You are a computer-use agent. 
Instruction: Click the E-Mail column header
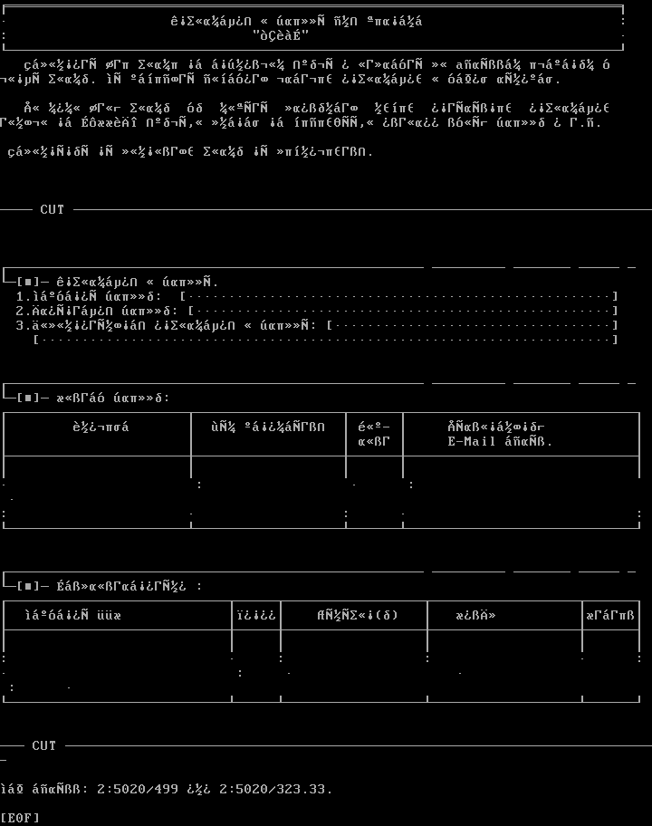point(500,441)
